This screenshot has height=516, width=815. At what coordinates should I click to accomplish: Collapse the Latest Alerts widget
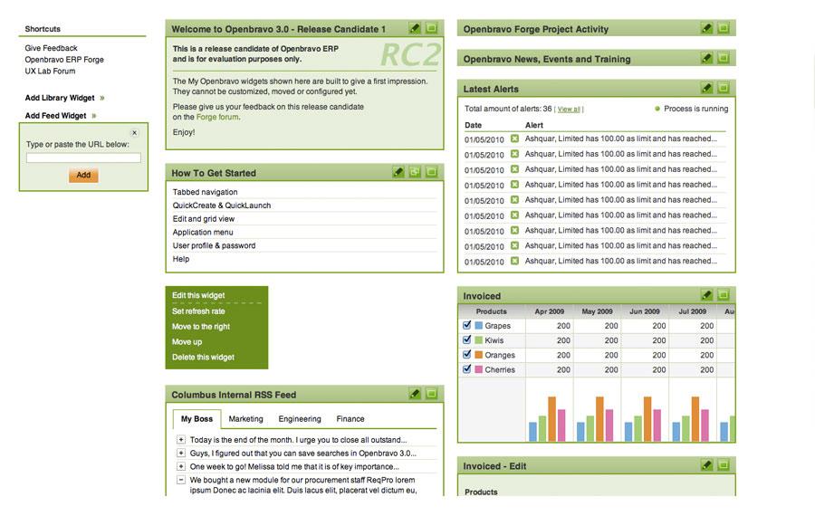(x=723, y=88)
